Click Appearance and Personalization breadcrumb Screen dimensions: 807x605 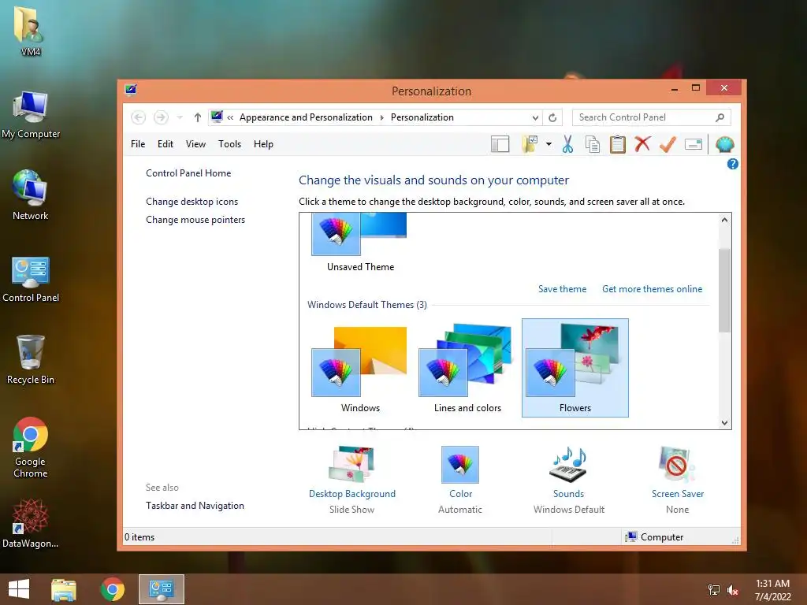[306, 117]
